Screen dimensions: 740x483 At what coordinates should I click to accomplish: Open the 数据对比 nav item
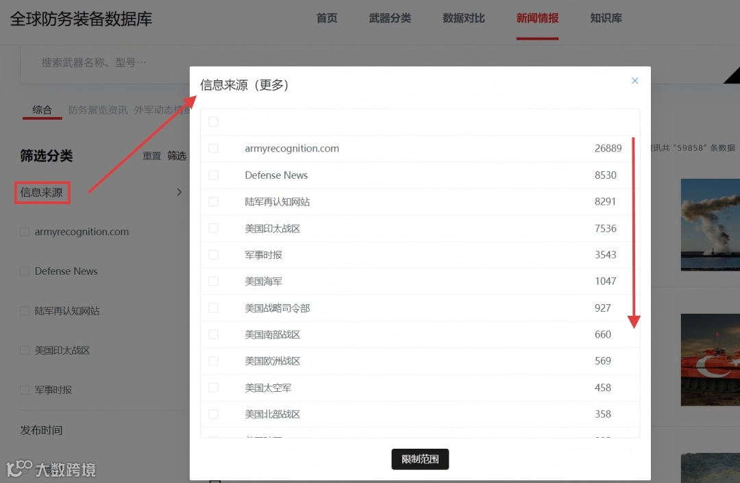pos(463,18)
